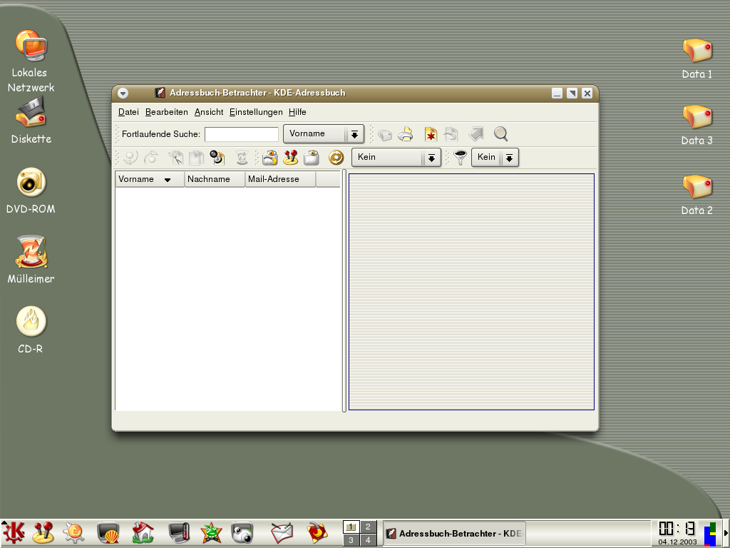Click into the Fortlaufende Suche input field

242,134
